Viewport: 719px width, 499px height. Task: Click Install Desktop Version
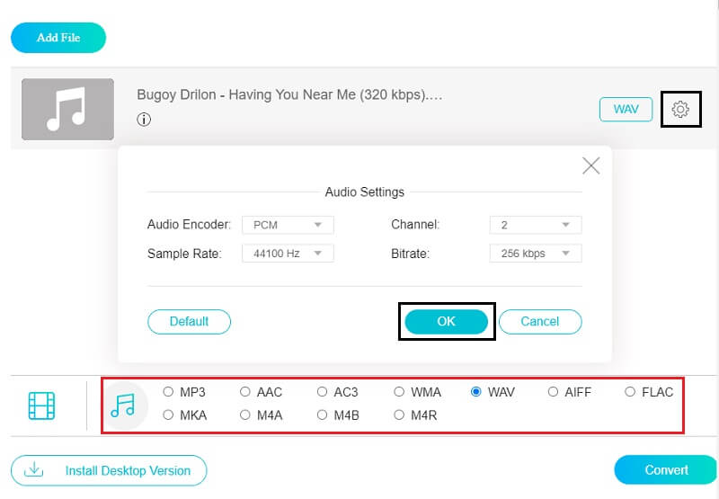coord(109,470)
